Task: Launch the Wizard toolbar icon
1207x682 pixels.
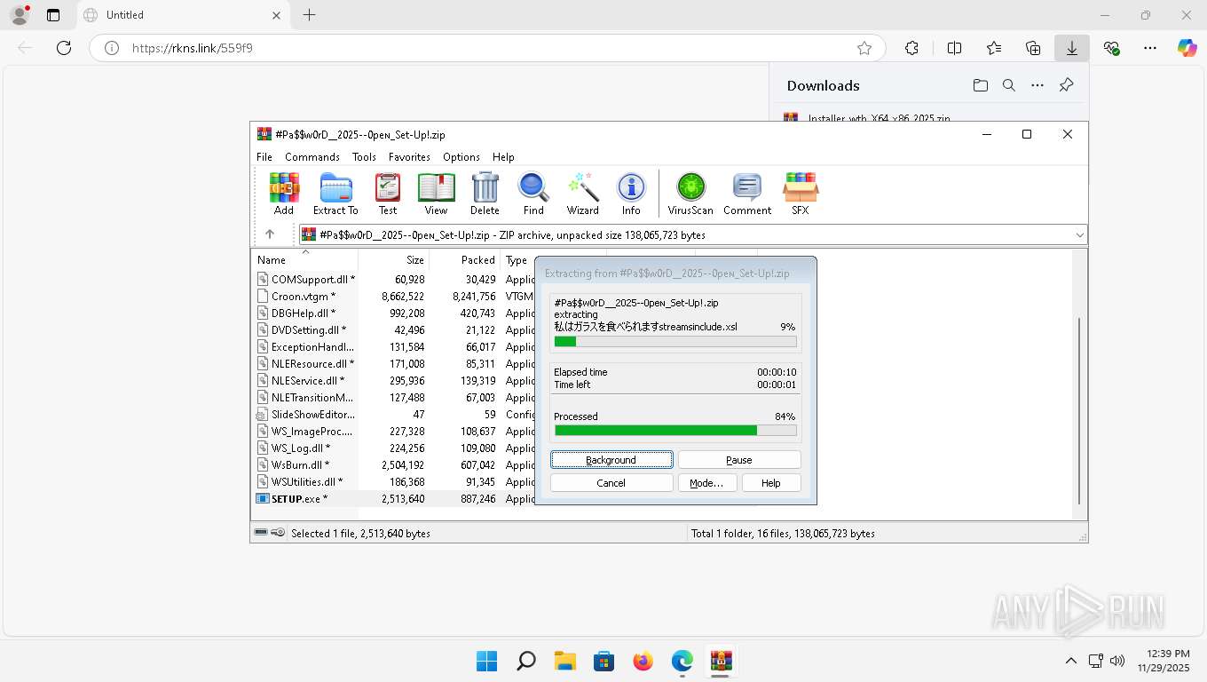Action: click(583, 194)
